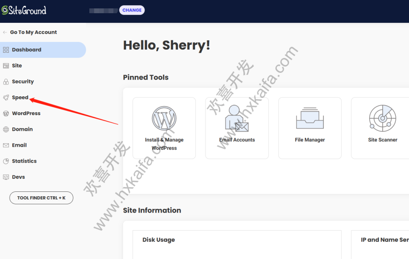
Task: Expand the Speed menu section
Action: coord(20,98)
